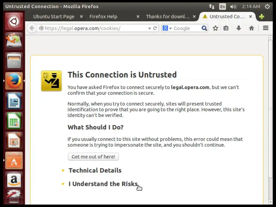The height and width of the screenshot is (207, 276).
Task: Open Ubuntu Software Center from the launcher
Action: tap(14, 160)
